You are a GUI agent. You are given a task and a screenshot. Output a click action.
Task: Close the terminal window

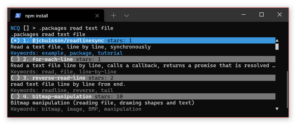pyautogui.click(x=279, y=15)
